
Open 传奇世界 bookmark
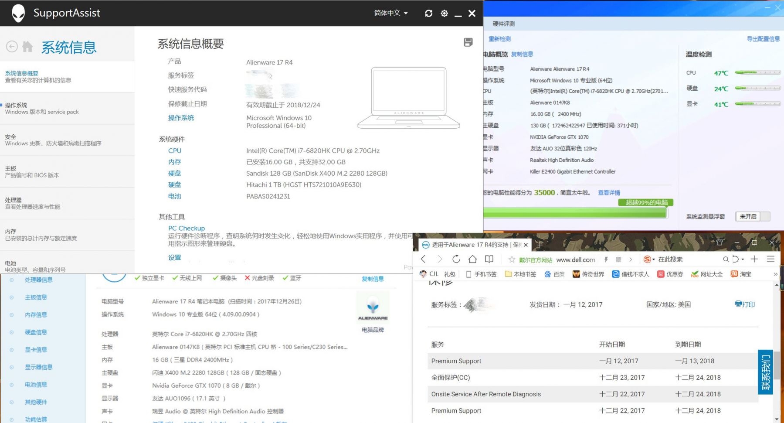coord(588,274)
